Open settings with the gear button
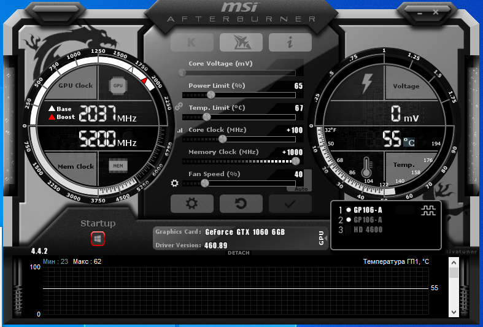The image size is (483, 327). [191, 204]
